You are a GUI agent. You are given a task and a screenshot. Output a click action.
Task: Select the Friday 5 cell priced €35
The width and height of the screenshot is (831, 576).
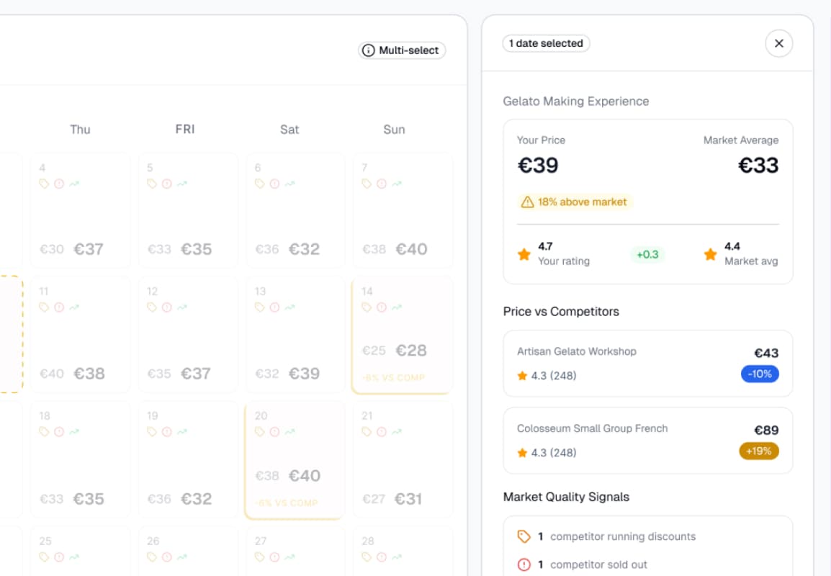188,210
